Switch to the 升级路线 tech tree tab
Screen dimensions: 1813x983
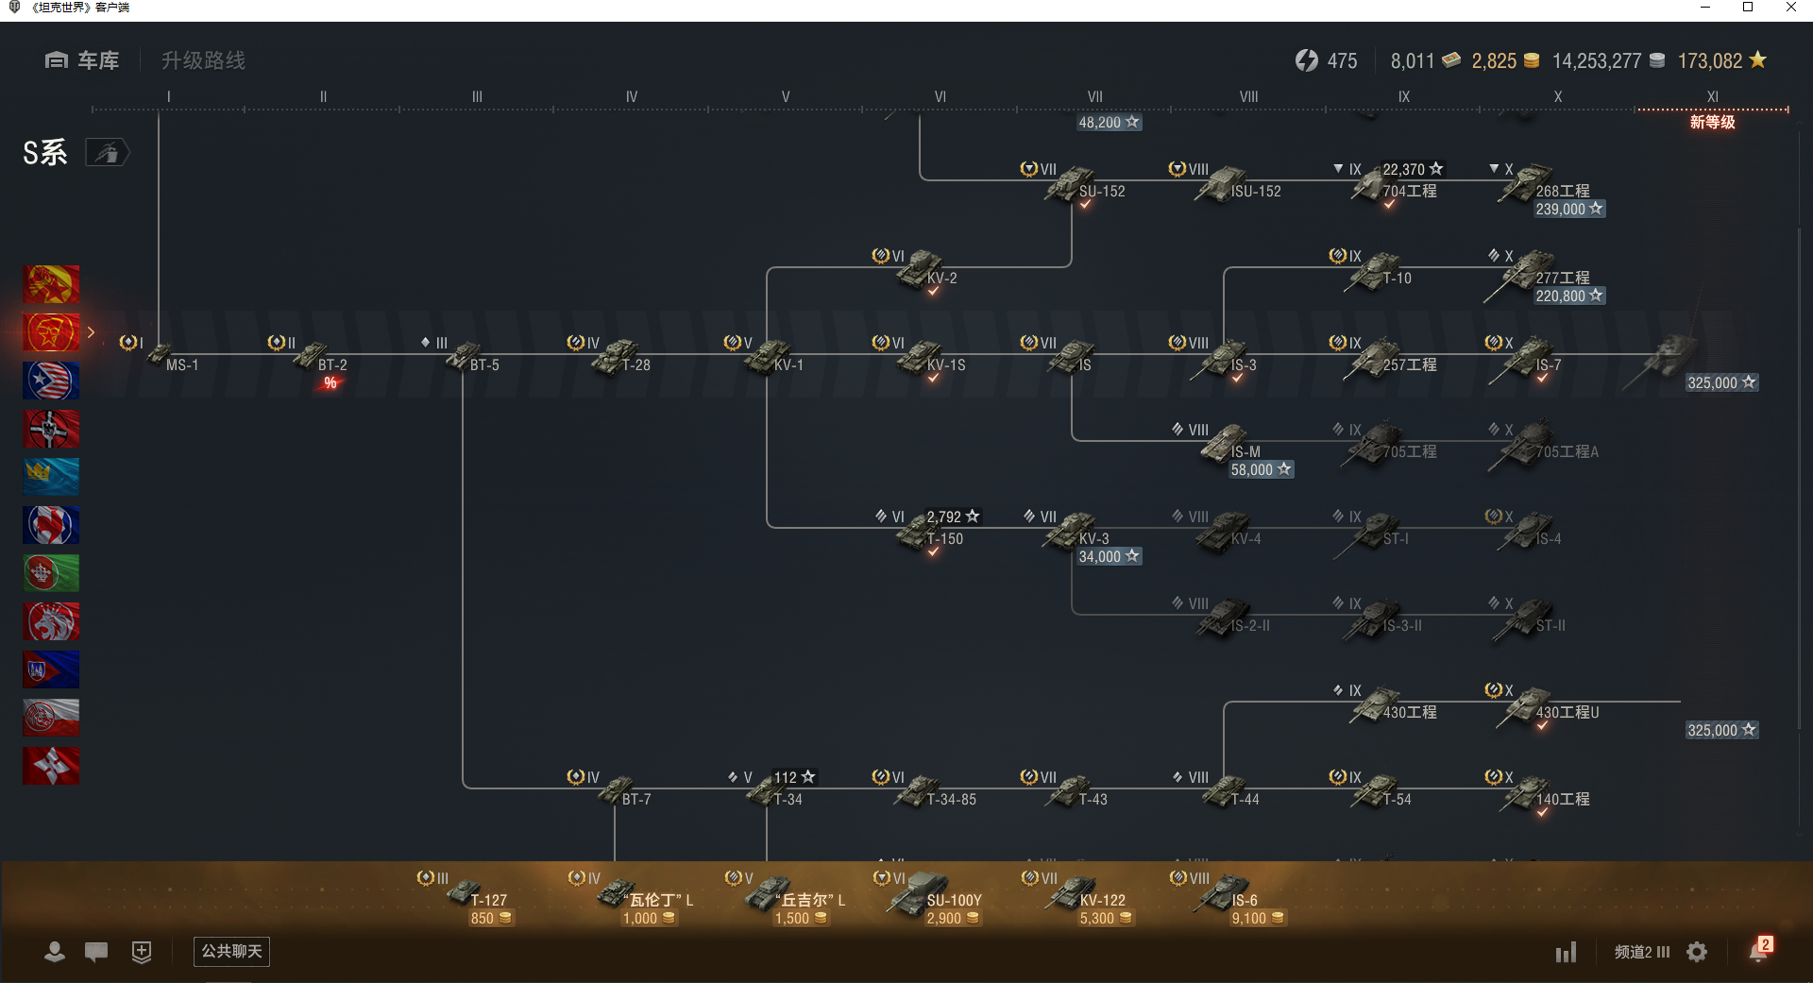click(x=203, y=60)
